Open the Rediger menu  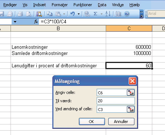(x=10, y=5)
